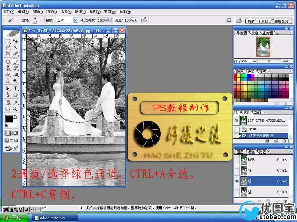Swap foreground and background colors

(16, 116)
